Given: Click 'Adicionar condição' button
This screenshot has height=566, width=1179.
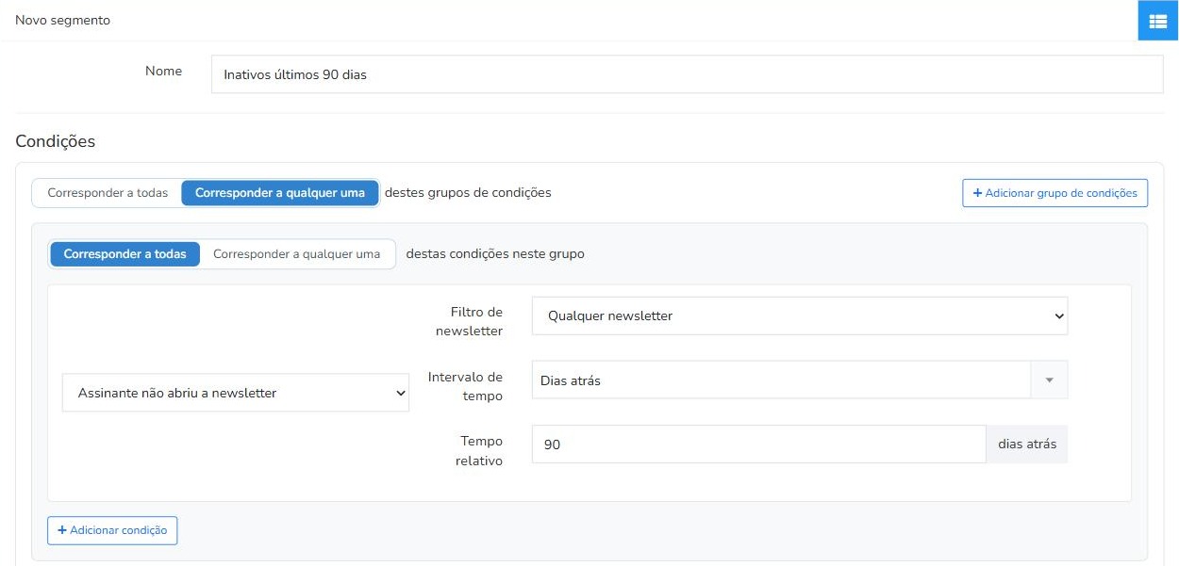Looking at the screenshot, I should [x=112, y=530].
